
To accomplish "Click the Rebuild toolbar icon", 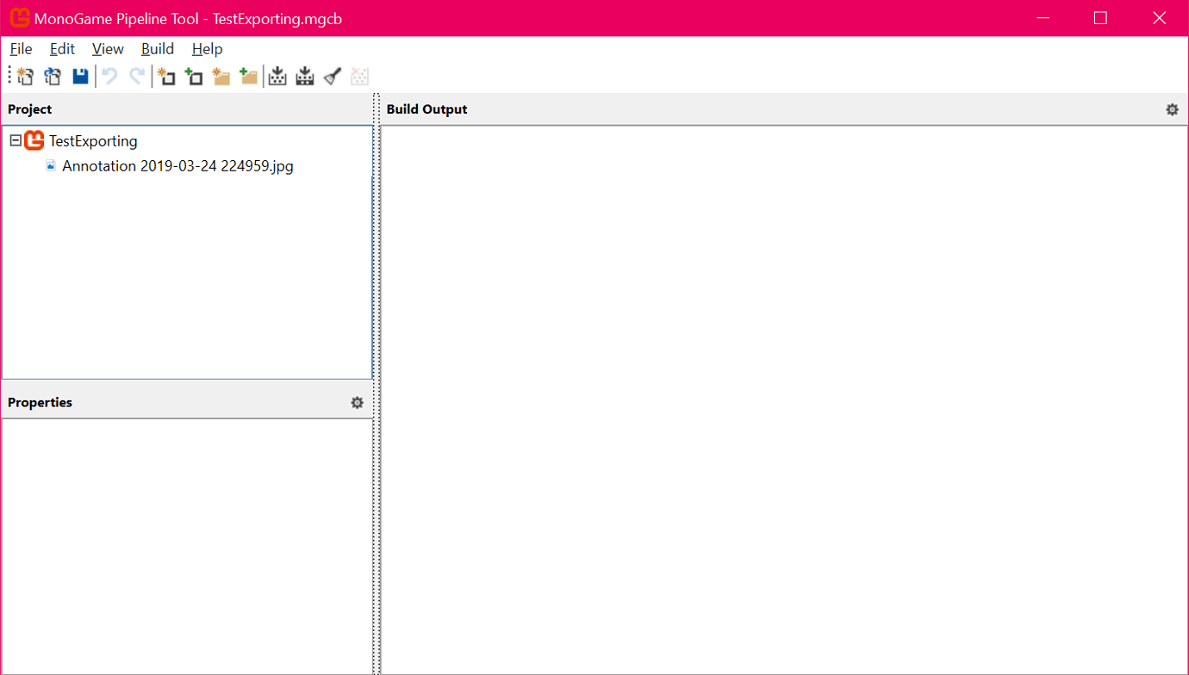I will tap(305, 77).
